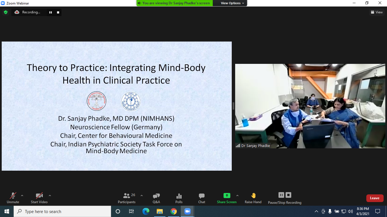Expand audio options arrow beside Unmute

(x=22, y=196)
